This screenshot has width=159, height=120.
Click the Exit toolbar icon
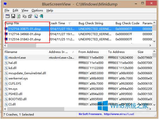point(42,16)
